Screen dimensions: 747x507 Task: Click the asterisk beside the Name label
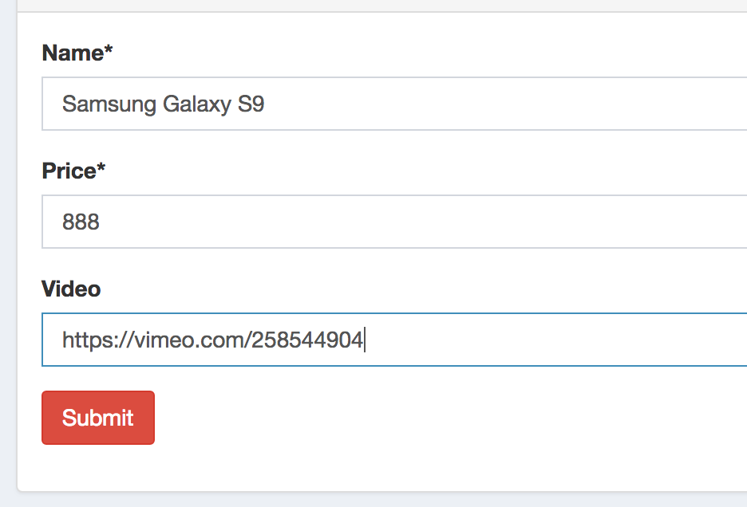pos(109,51)
